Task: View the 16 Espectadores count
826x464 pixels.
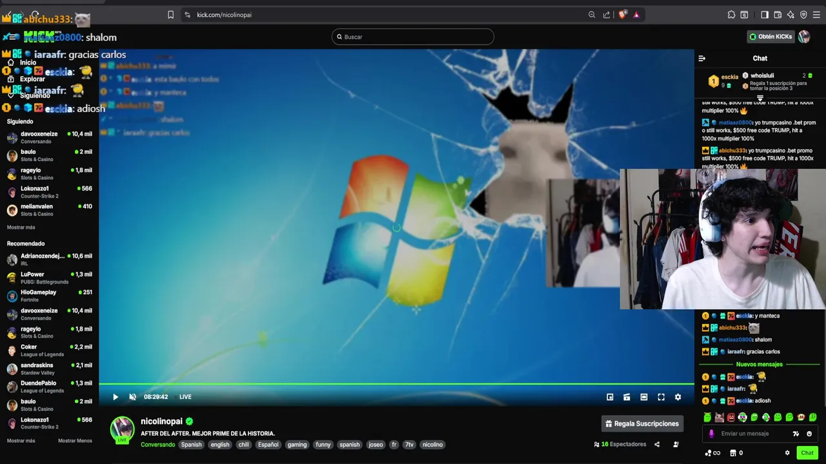Action: point(619,444)
